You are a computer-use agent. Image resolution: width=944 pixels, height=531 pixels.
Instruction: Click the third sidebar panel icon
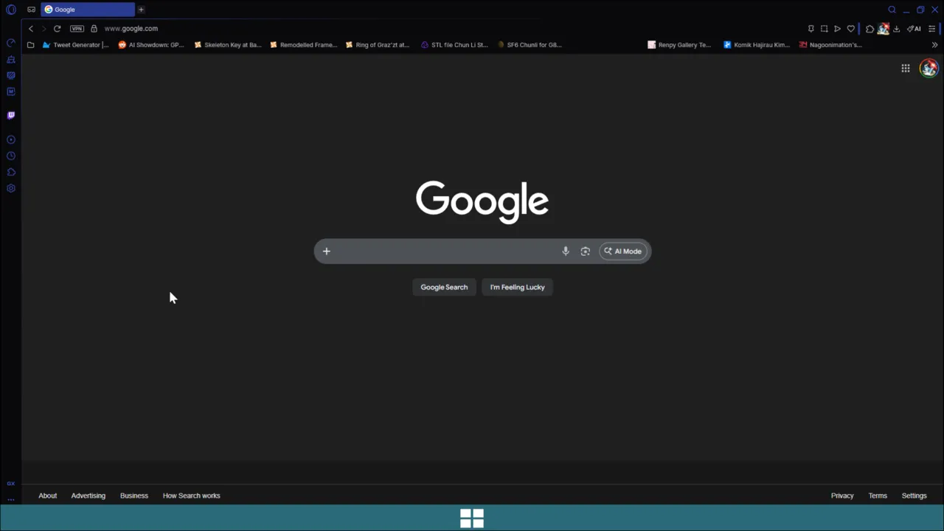coord(10,75)
